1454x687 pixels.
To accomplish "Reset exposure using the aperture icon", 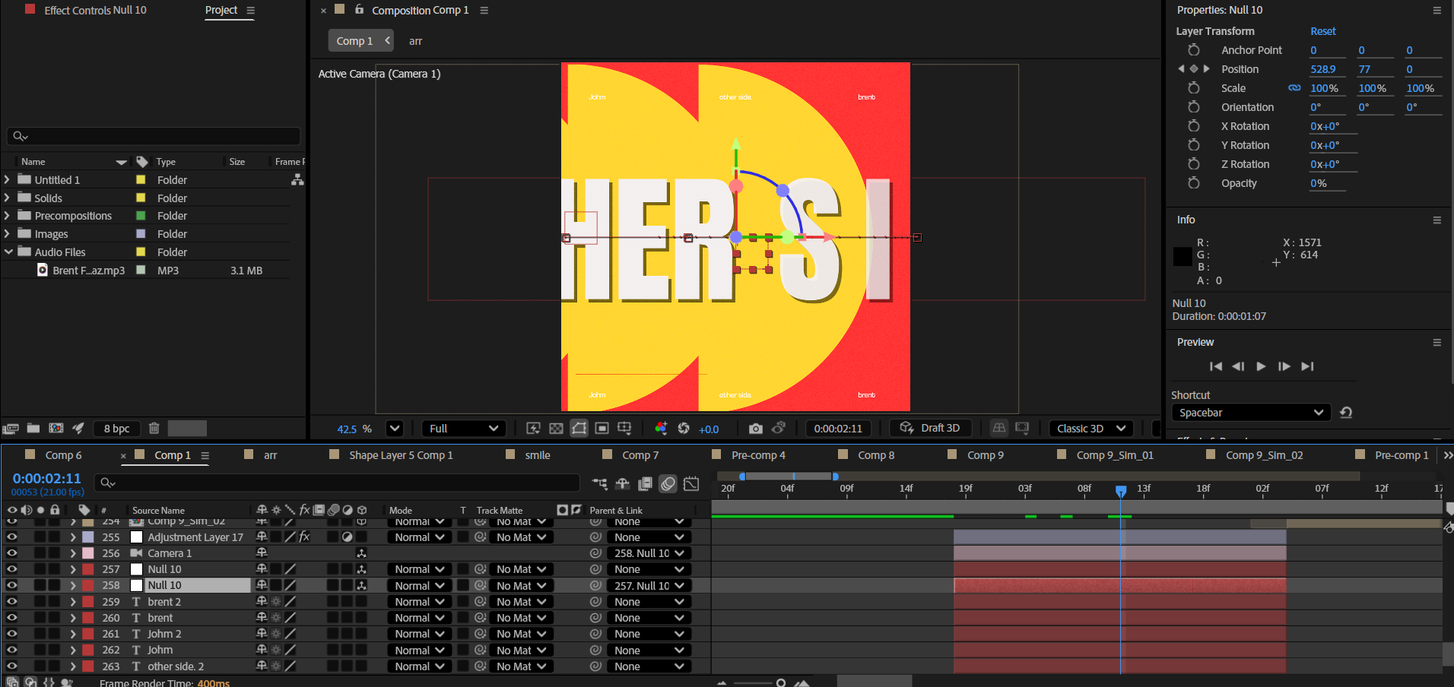I will 684,429.
